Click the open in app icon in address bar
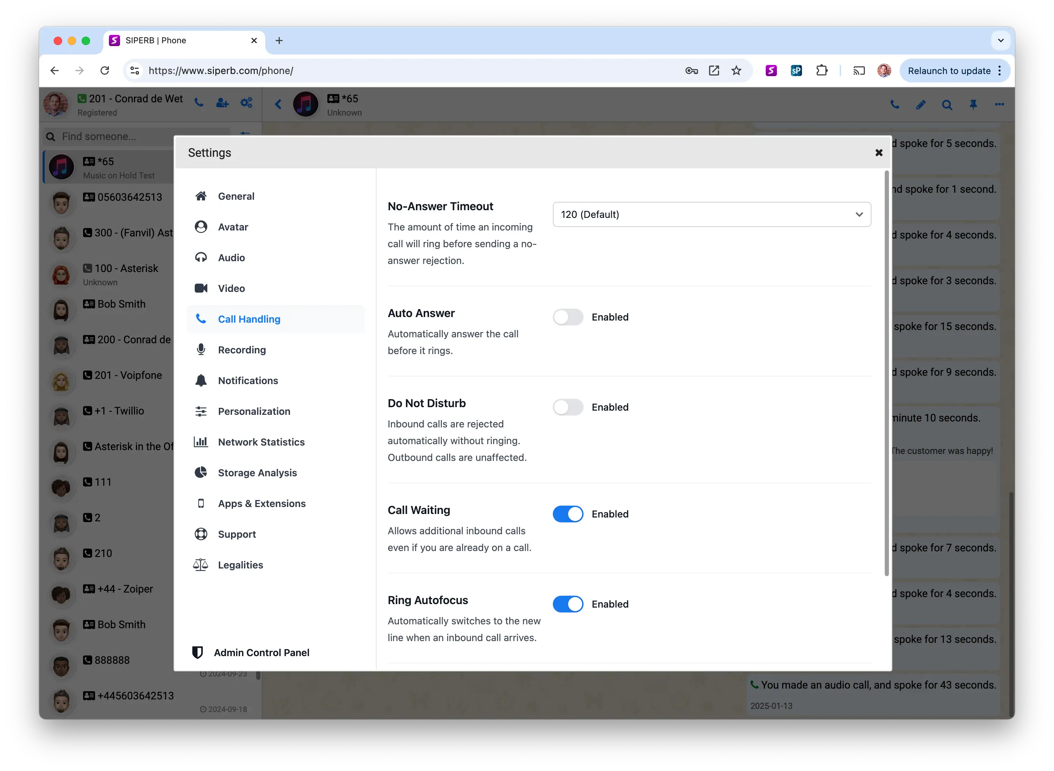Screen dimensions: 1054x771 [x=714, y=71]
